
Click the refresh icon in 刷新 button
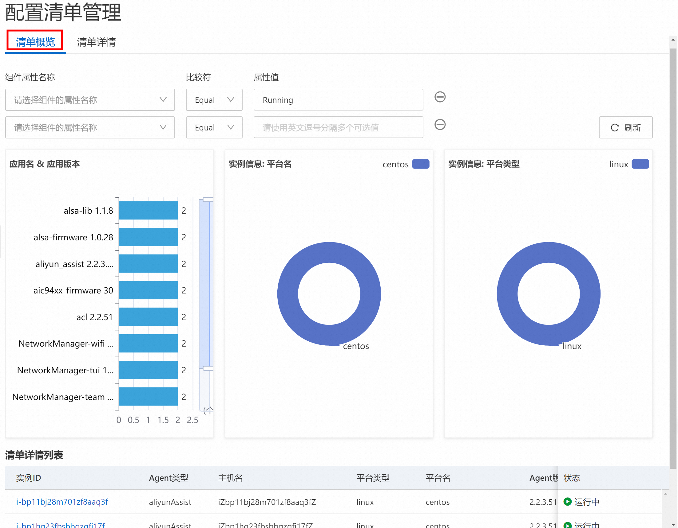point(615,128)
